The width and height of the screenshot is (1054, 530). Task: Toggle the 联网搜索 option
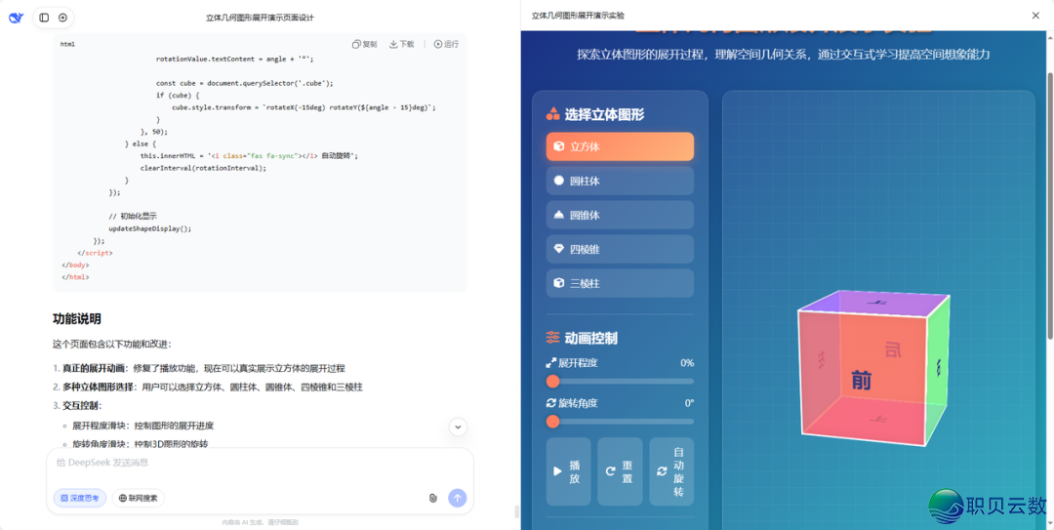(x=139, y=499)
